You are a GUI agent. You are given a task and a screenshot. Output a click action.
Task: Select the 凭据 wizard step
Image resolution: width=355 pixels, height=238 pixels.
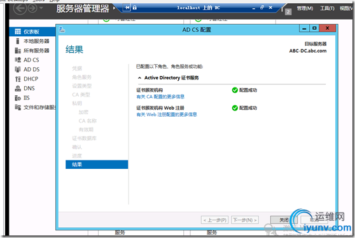click(x=77, y=69)
